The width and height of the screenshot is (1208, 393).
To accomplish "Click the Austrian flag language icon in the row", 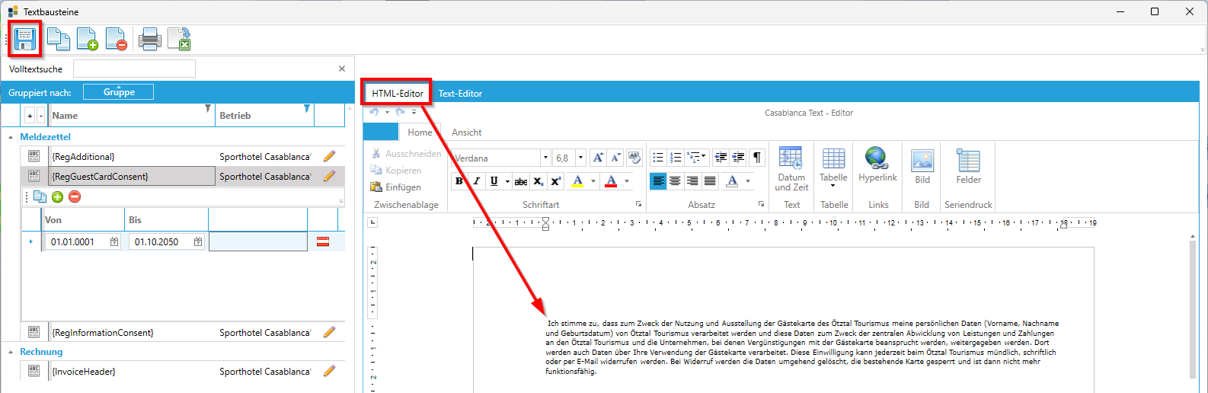I will (323, 241).
